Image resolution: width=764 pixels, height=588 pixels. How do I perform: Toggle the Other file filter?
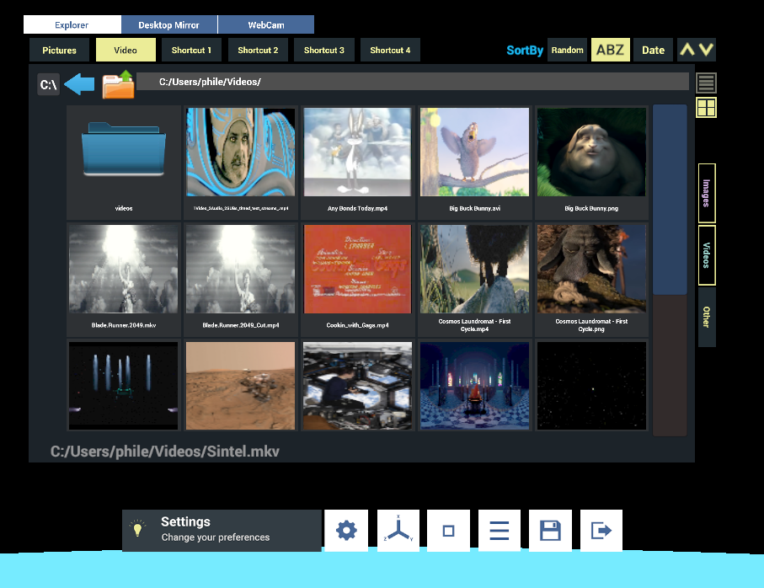(x=707, y=317)
